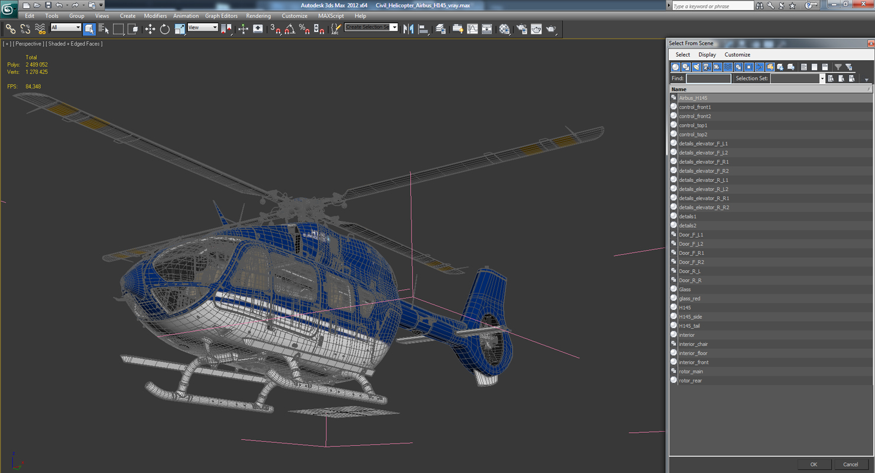Open the Modifiers menu

point(155,16)
